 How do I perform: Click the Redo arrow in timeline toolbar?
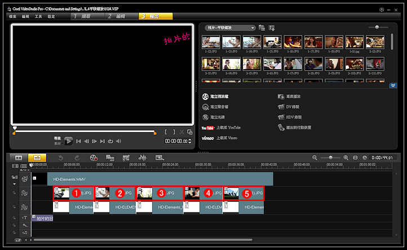(x=77, y=158)
